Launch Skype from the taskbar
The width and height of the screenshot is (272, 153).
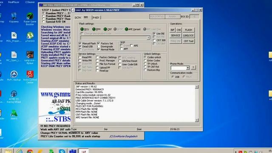tap(62, 151)
